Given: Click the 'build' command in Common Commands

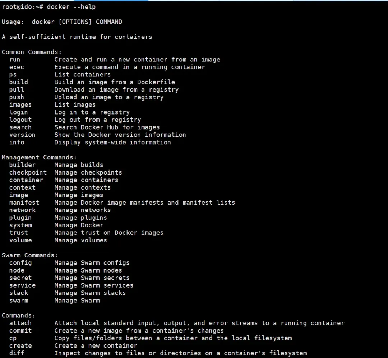Looking at the screenshot, I should tap(19, 82).
